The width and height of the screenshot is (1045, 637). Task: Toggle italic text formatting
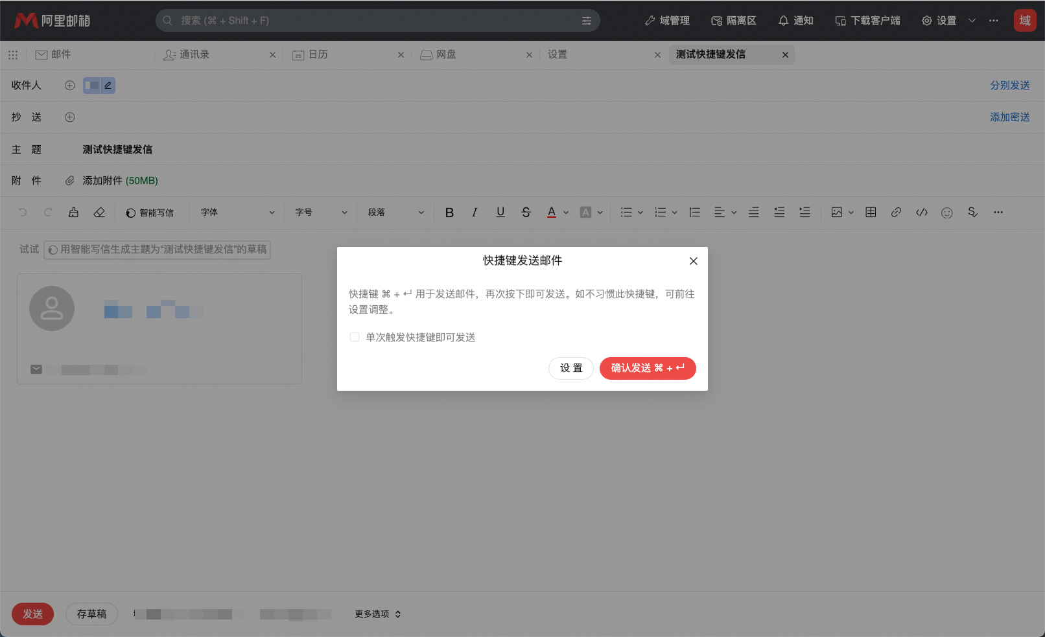click(x=475, y=213)
